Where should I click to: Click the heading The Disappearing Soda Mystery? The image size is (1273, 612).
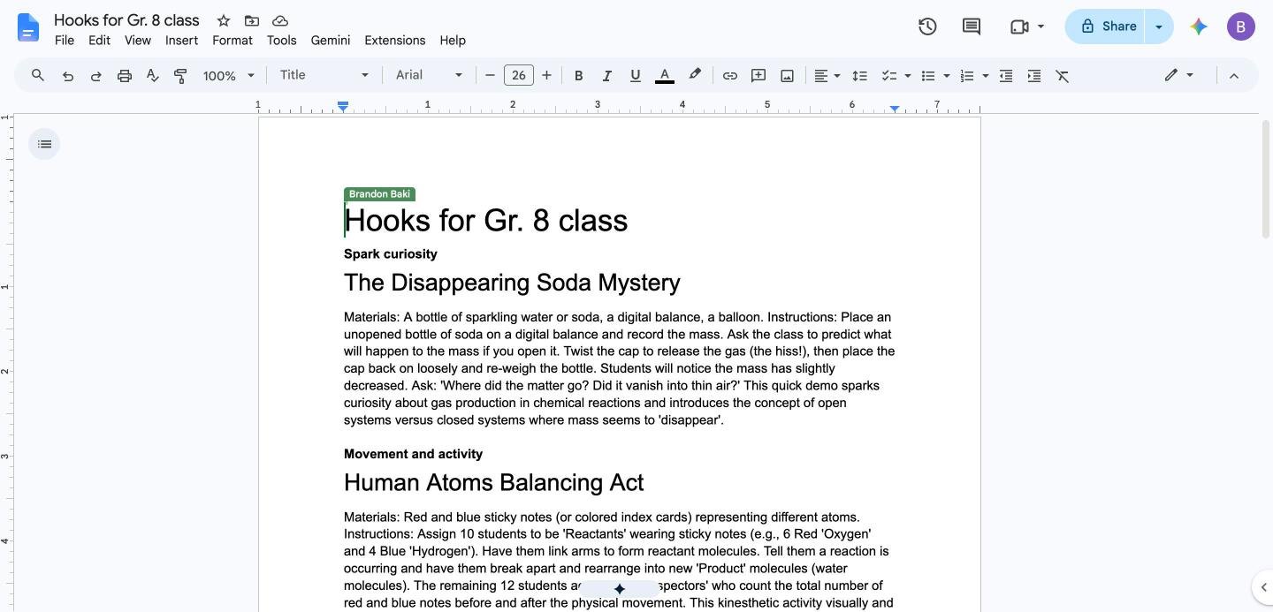pyautogui.click(x=512, y=283)
